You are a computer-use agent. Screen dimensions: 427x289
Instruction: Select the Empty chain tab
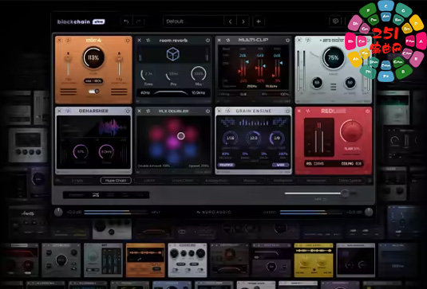point(77,181)
